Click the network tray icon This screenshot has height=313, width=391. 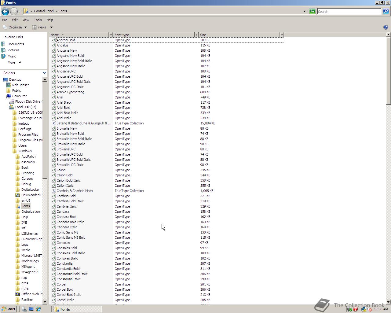[x=364, y=309]
